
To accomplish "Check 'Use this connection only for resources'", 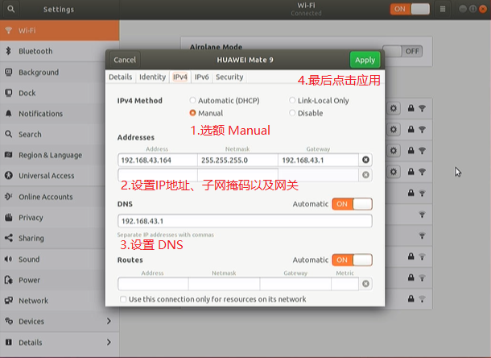I will (x=122, y=299).
